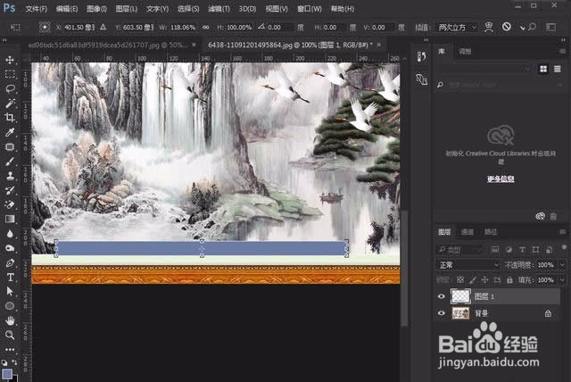Reset default foreground and background colors
This screenshot has height=382, width=571.
click(4, 362)
